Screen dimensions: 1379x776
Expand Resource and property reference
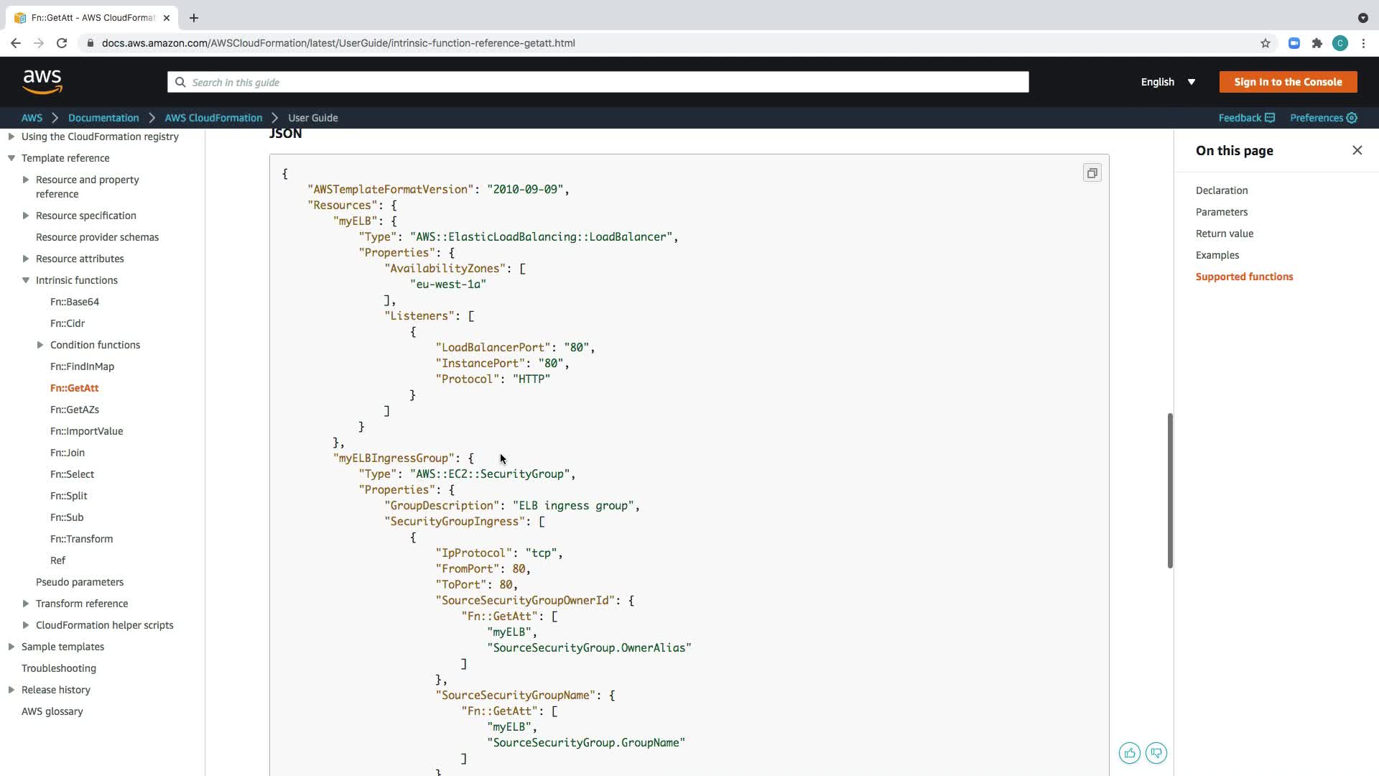coord(26,180)
